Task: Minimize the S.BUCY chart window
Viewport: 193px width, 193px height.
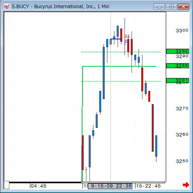Action: point(159,7)
